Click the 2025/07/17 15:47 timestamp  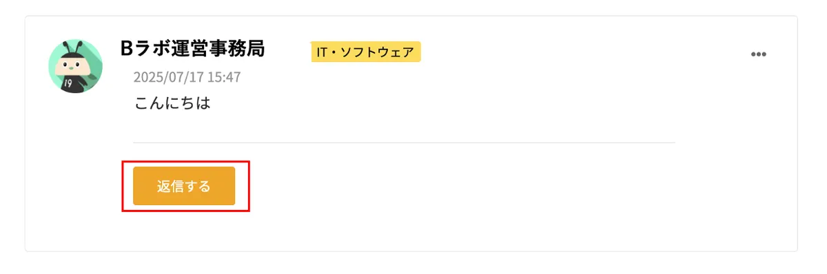click(187, 77)
